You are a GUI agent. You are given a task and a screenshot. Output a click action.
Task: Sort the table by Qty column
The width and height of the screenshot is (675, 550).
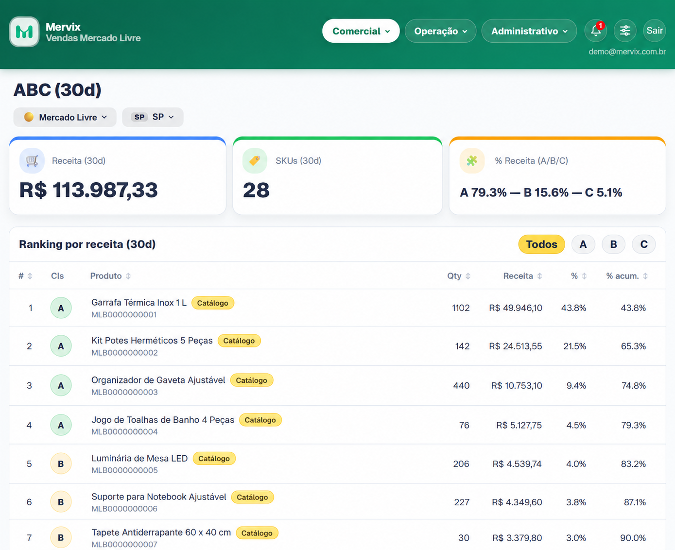tap(459, 276)
